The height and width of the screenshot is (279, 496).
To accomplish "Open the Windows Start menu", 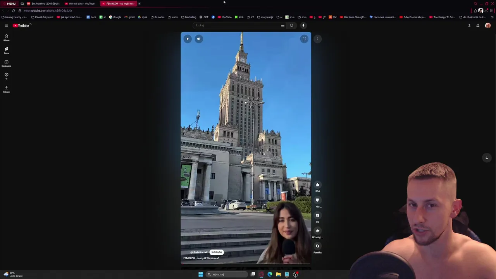I will point(201,274).
